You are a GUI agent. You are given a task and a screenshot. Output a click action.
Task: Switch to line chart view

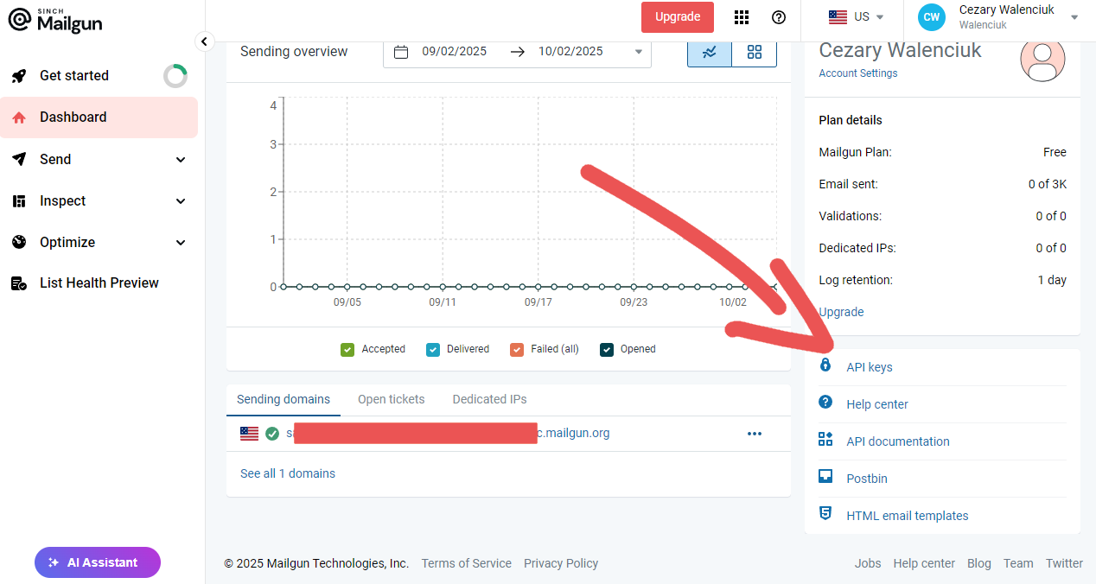pos(710,52)
